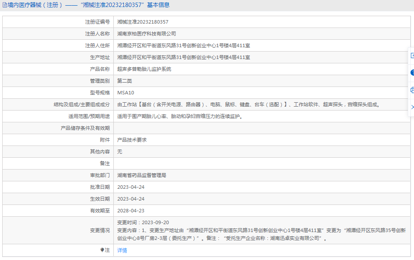Select the 其他内容 row label

pyautogui.click(x=100, y=152)
